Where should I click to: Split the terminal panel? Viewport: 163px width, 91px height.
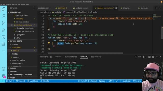pos(149,57)
